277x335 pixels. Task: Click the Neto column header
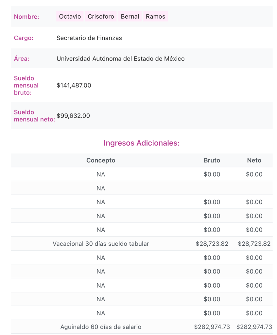[254, 160]
